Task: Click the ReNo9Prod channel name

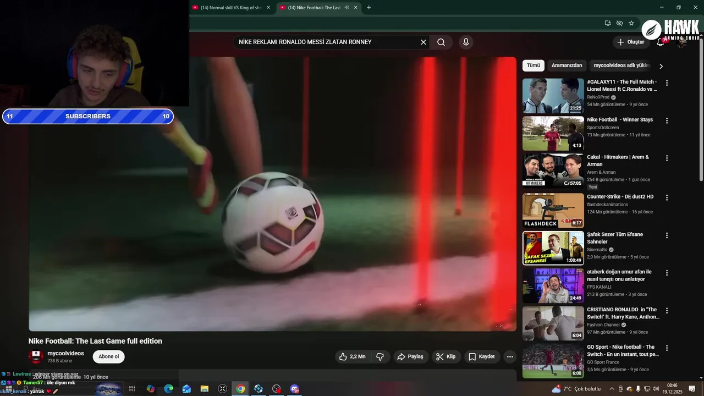Action: tap(598, 97)
